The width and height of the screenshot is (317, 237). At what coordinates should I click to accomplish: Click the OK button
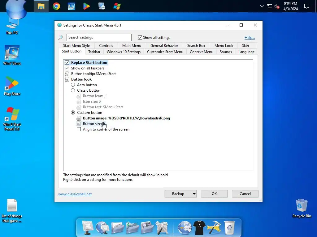[214, 194]
